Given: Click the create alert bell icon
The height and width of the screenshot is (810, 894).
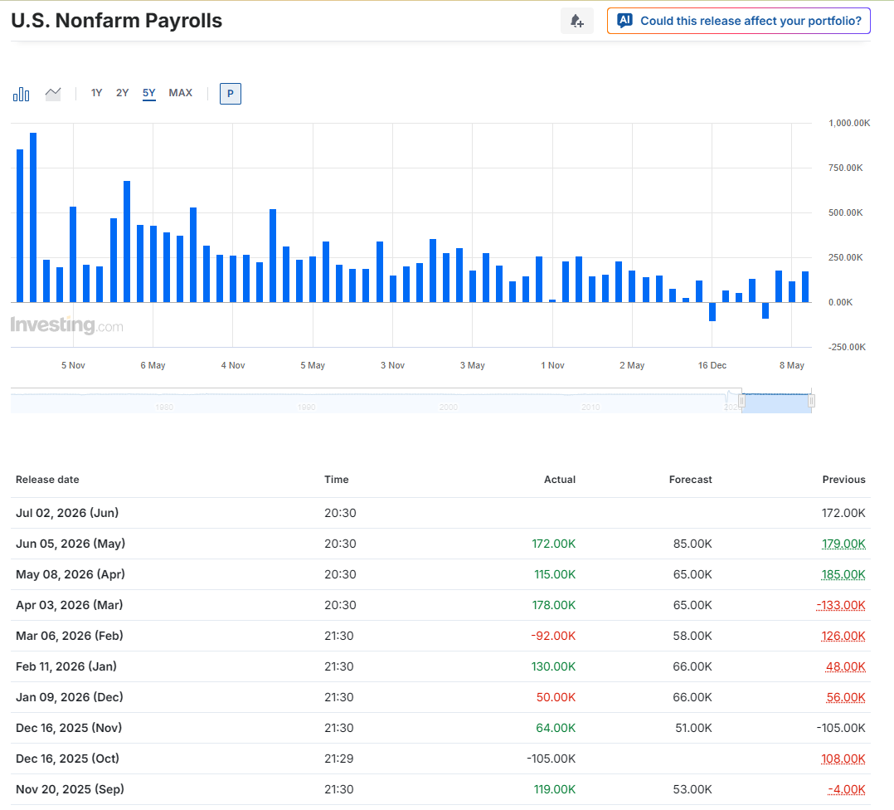Looking at the screenshot, I should click(577, 21).
